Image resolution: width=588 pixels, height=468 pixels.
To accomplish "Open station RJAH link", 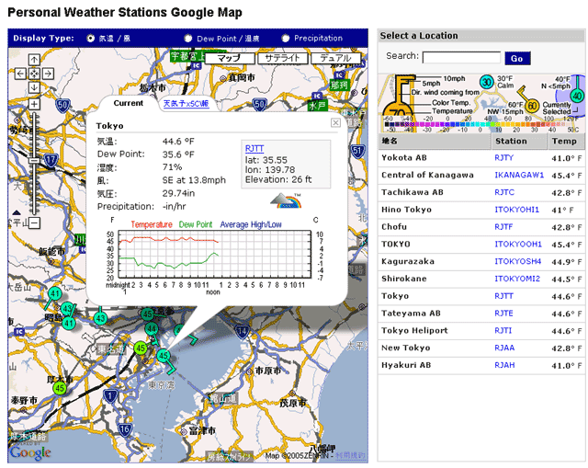I will tap(504, 365).
